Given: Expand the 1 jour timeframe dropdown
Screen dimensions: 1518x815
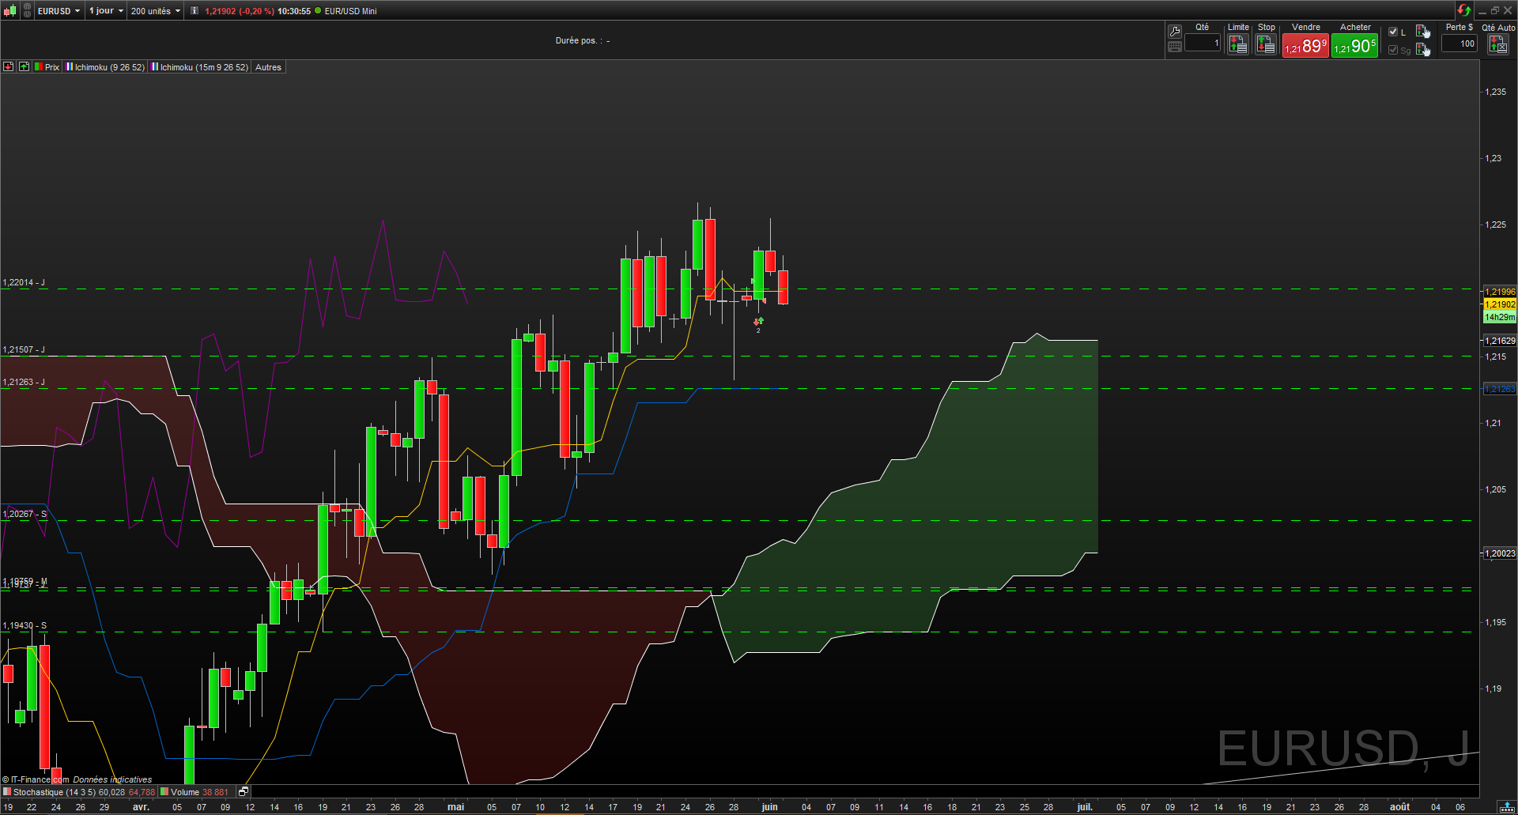Looking at the screenshot, I should [106, 11].
